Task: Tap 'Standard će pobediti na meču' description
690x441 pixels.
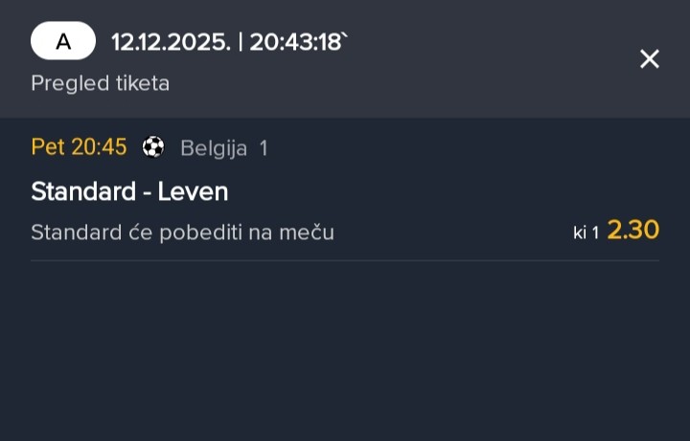Action: pos(182,232)
